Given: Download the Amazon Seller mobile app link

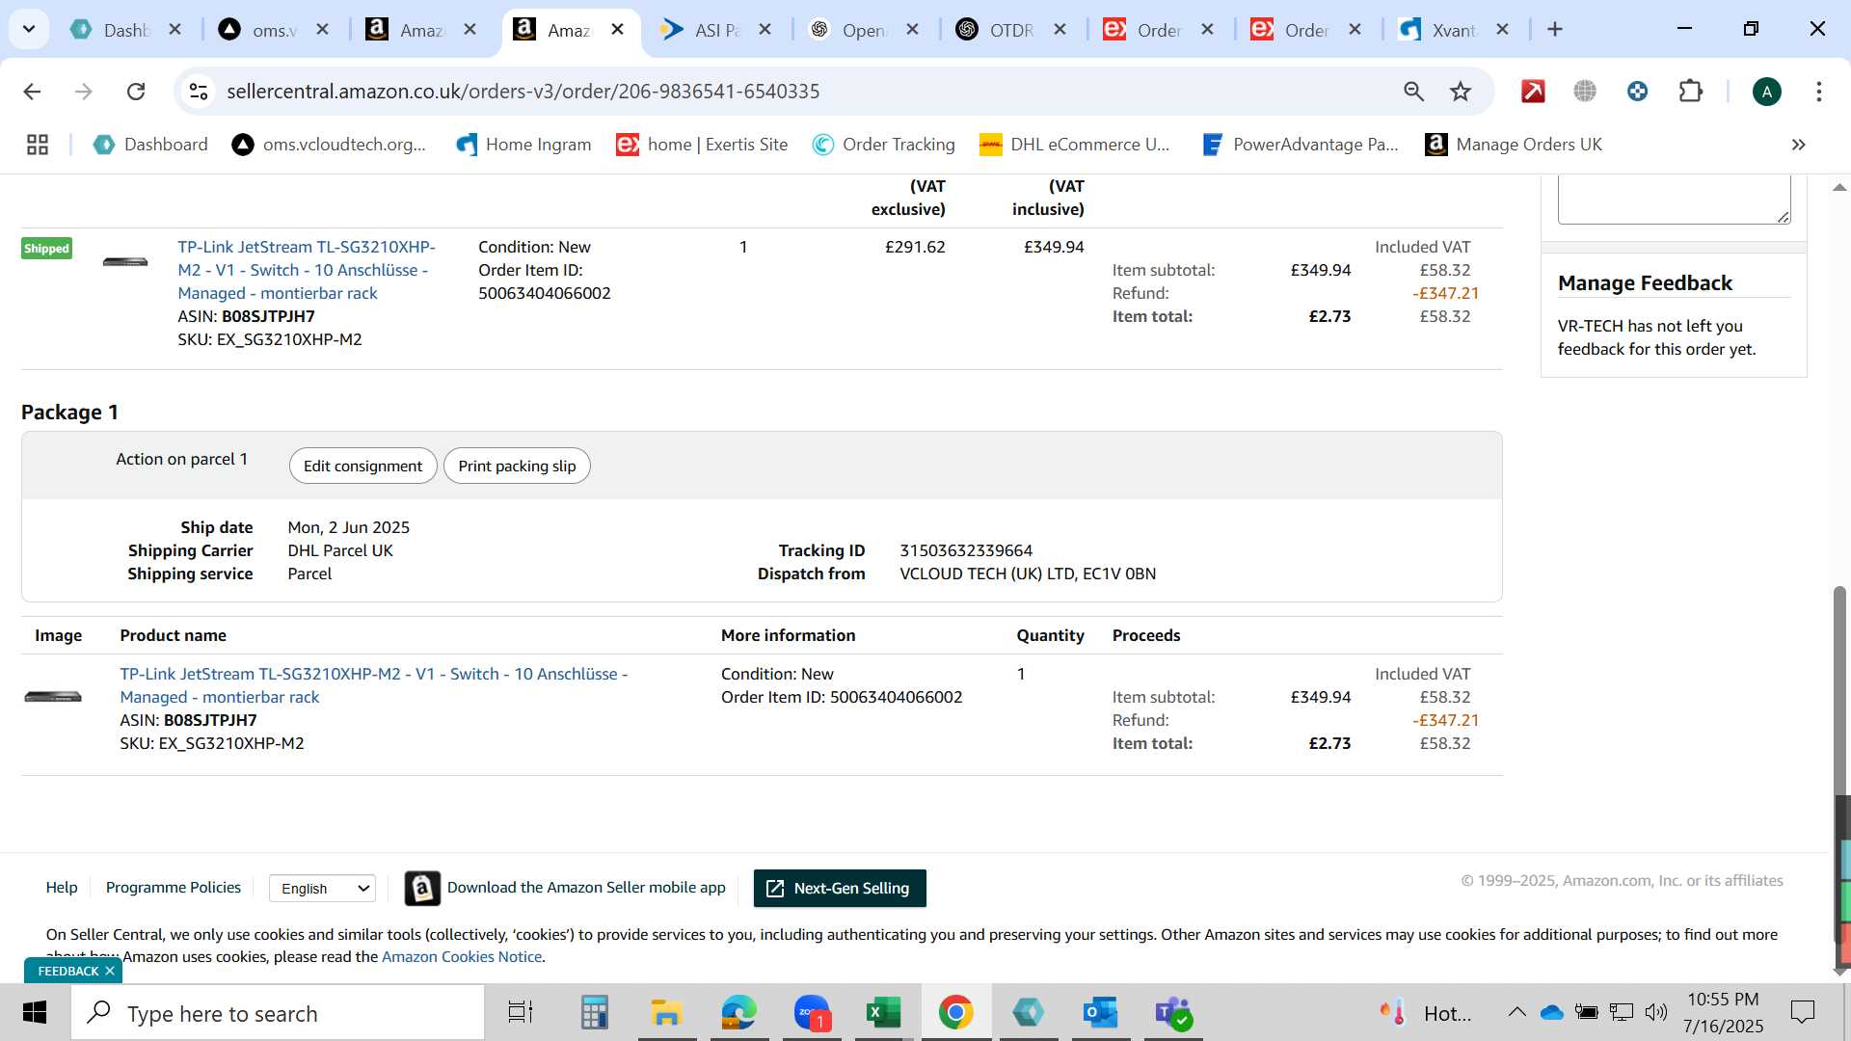Looking at the screenshot, I should [586, 888].
